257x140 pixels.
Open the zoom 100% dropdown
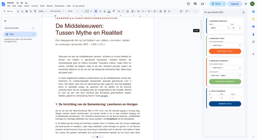(42, 11)
